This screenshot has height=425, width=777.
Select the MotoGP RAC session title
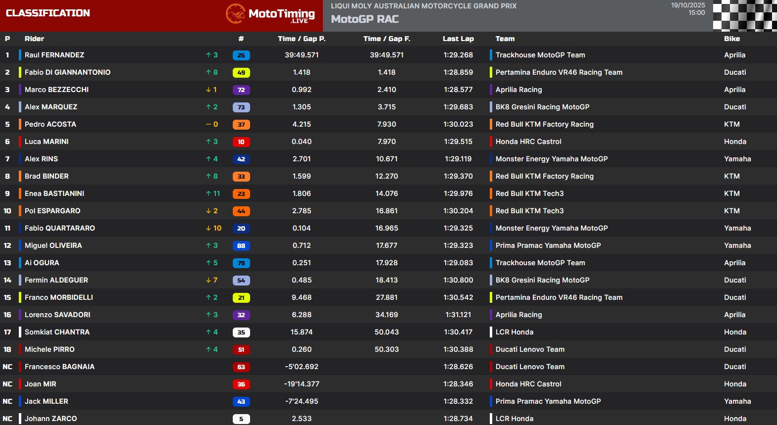(364, 19)
